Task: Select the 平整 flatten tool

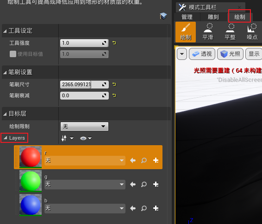Action: tap(230, 32)
